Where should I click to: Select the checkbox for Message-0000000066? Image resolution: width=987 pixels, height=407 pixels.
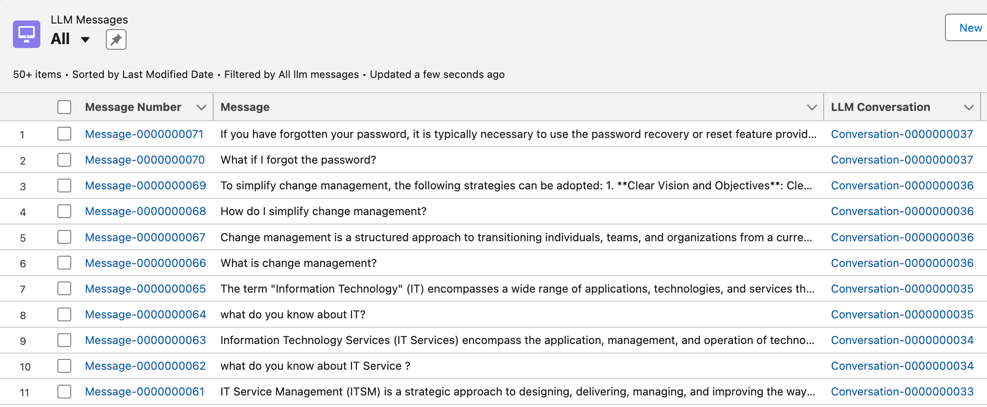64,263
